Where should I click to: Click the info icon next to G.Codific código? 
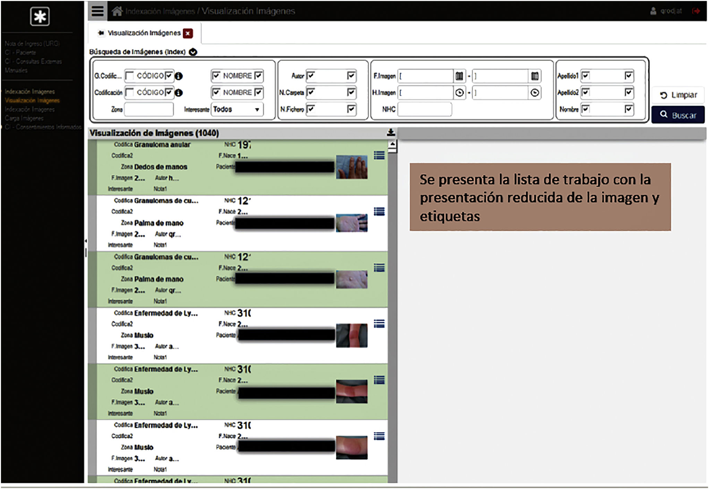pos(179,76)
